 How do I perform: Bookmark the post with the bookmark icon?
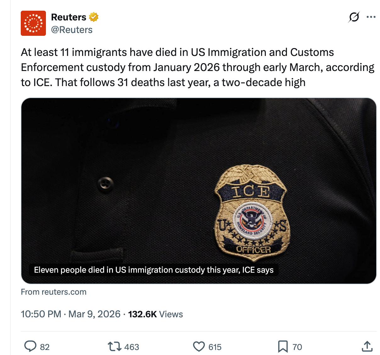pyautogui.click(x=282, y=347)
